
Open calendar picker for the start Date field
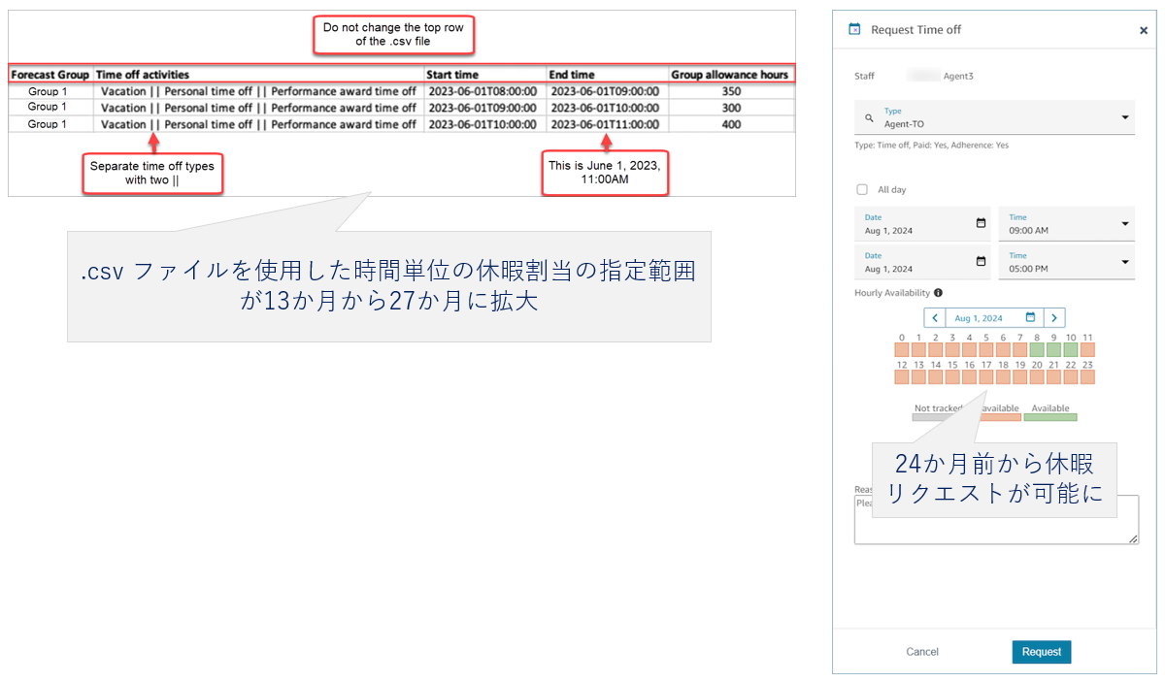click(x=981, y=223)
